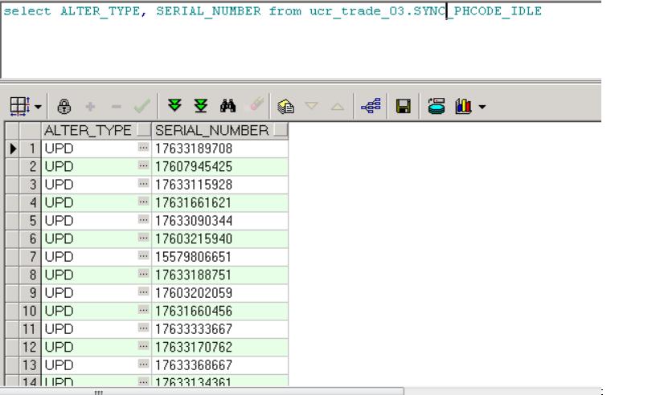Click the next record up-triangle icon
Image resolution: width=660 pixels, height=395 pixels.
[x=338, y=107]
